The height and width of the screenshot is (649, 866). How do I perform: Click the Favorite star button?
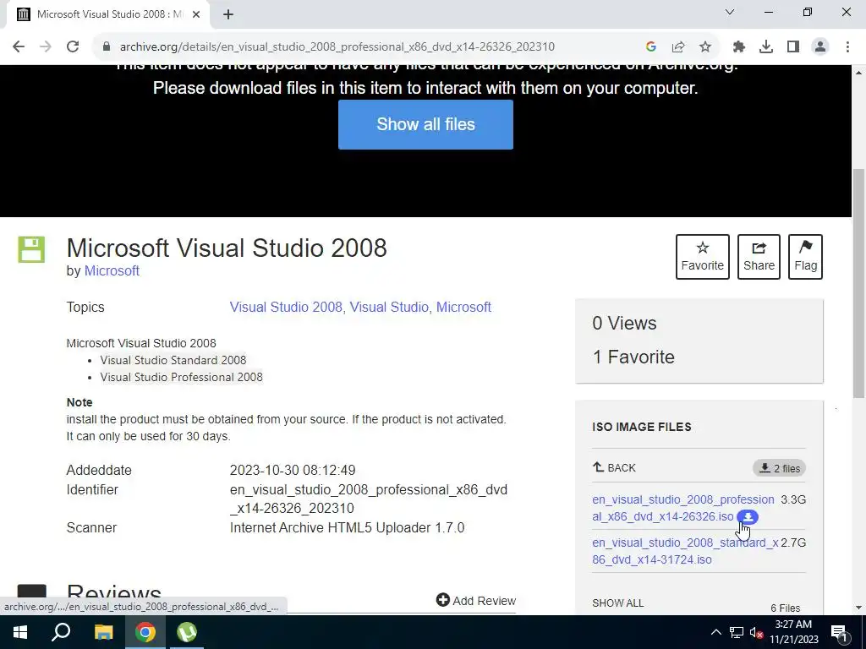click(703, 257)
